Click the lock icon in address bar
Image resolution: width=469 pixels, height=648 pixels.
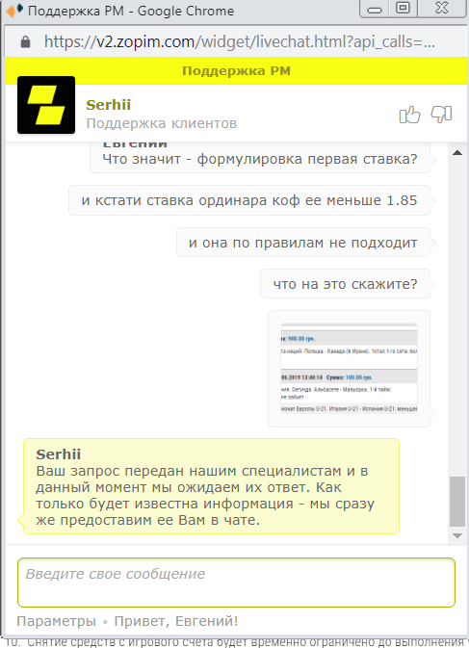click(x=26, y=41)
